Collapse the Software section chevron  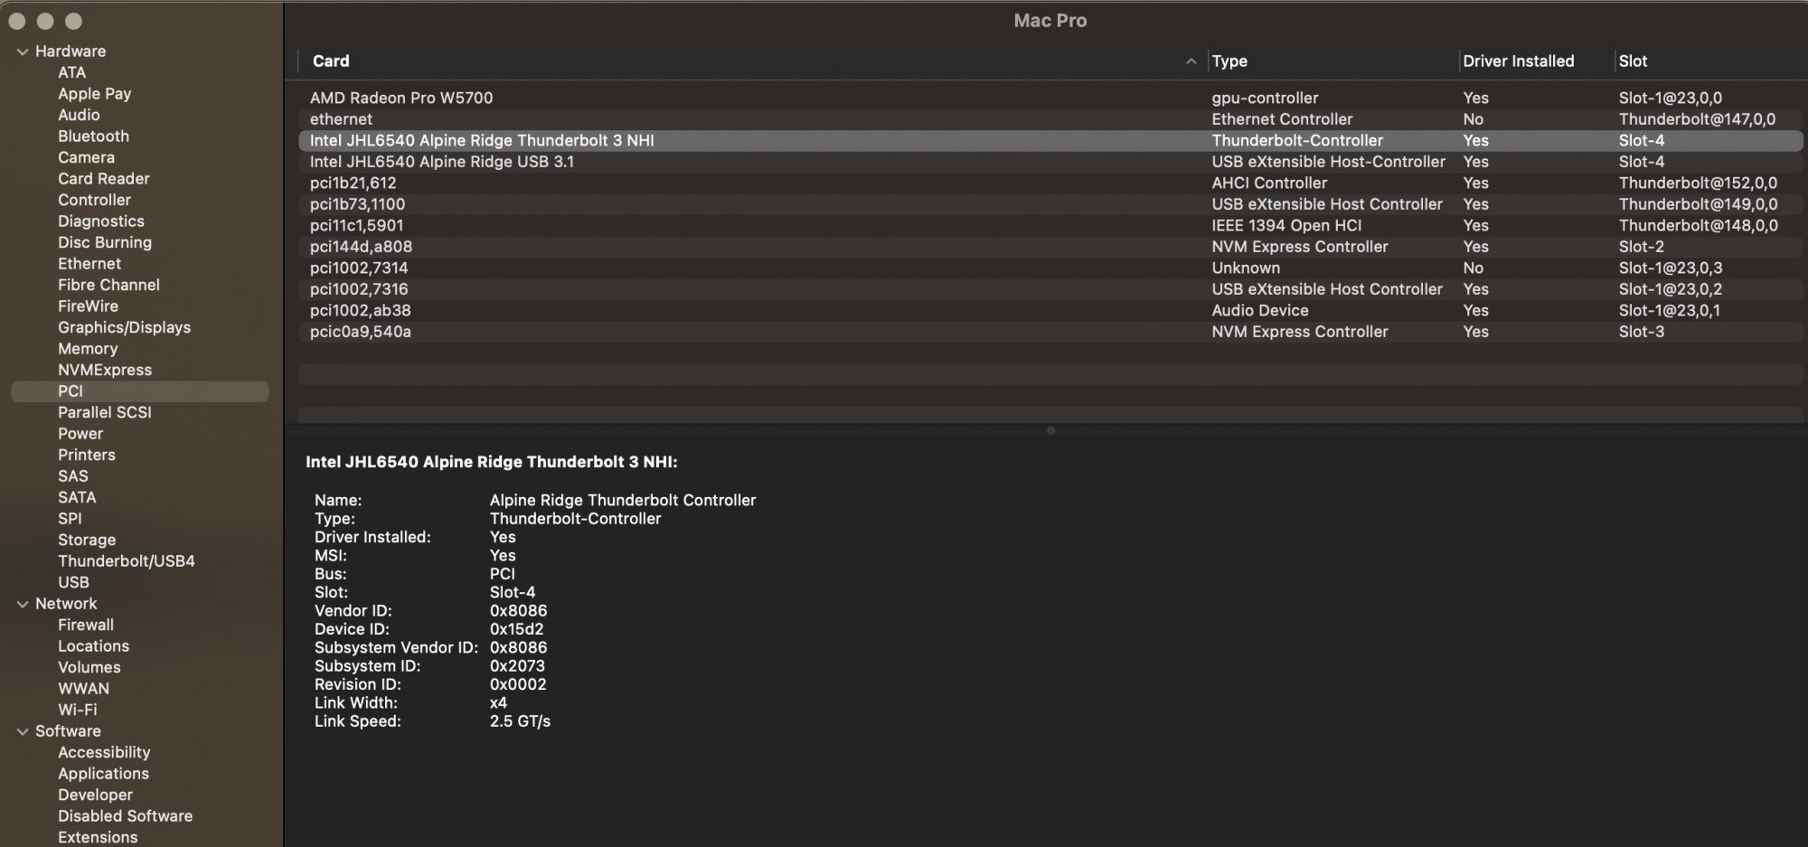23,732
